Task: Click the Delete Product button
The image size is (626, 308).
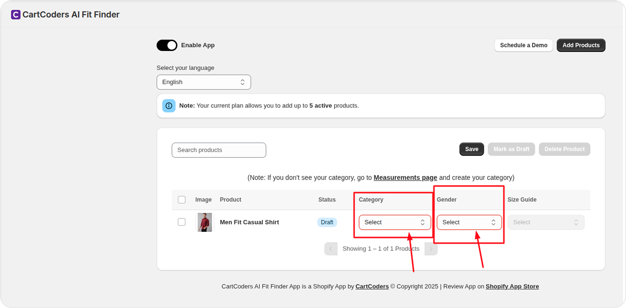Action: (564, 149)
